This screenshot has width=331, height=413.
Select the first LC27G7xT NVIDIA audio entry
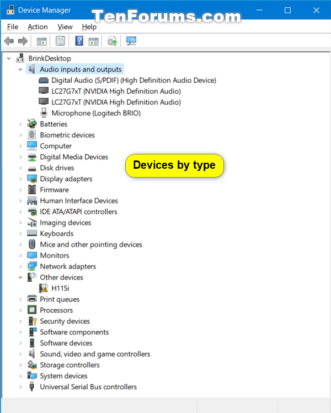(116, 91)
